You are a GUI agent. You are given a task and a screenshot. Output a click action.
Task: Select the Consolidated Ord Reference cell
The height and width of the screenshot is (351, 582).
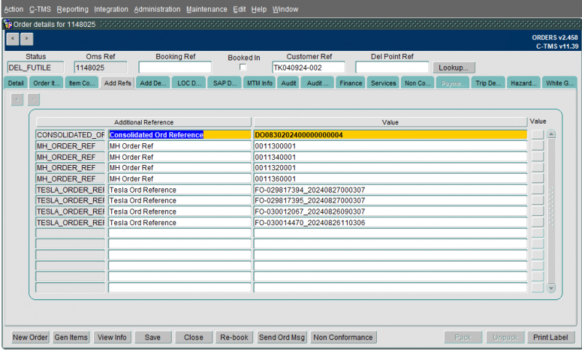click(x=180, y=135)
